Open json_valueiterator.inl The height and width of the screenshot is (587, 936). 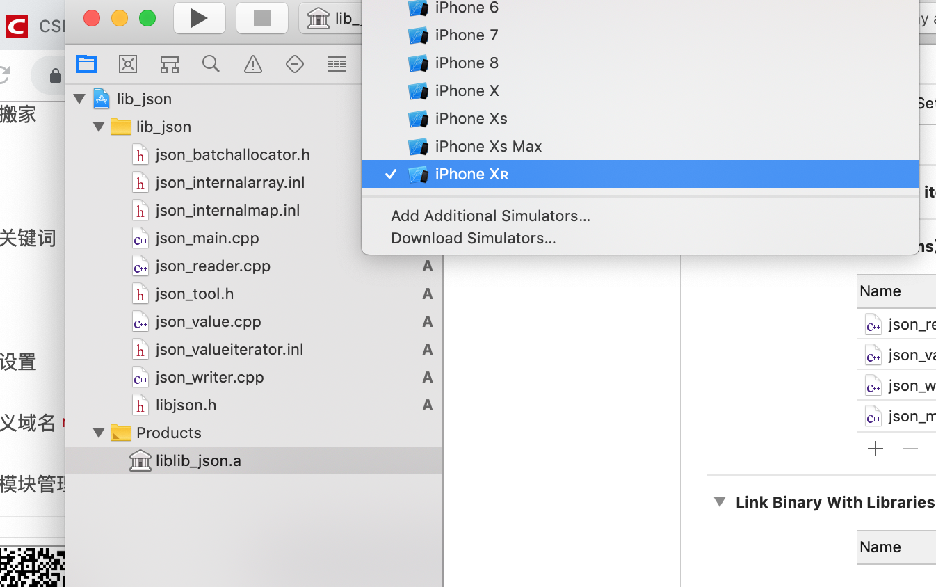click(x=229, y=349)
